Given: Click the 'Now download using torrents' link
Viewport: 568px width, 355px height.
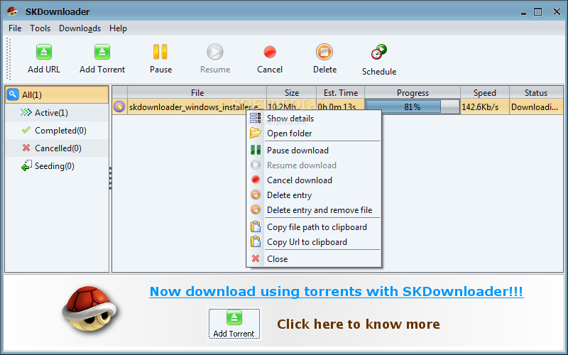Looking at the screenshot, I should pyautogui.click(x=336, y=291).
